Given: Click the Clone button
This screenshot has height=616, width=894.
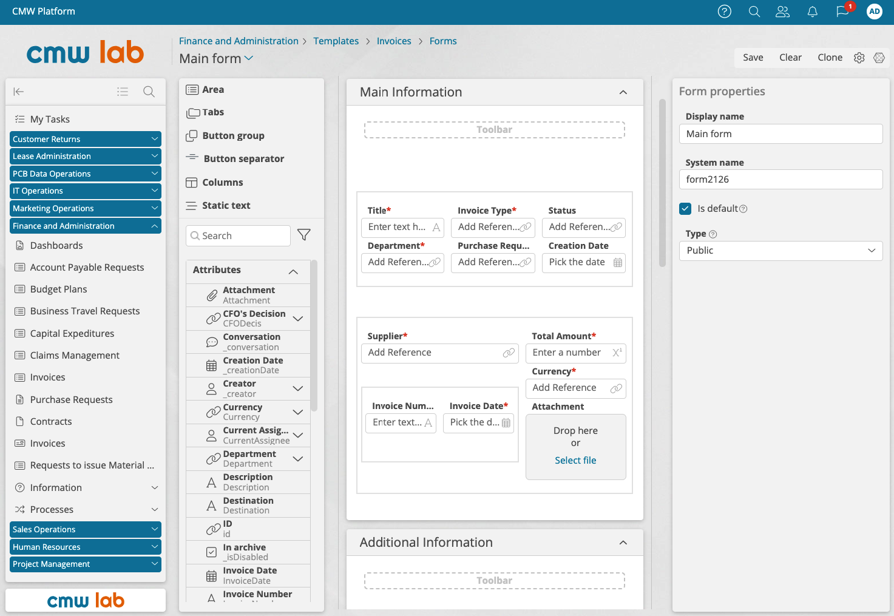Looking at the screenshot, I should pos(830,58).
